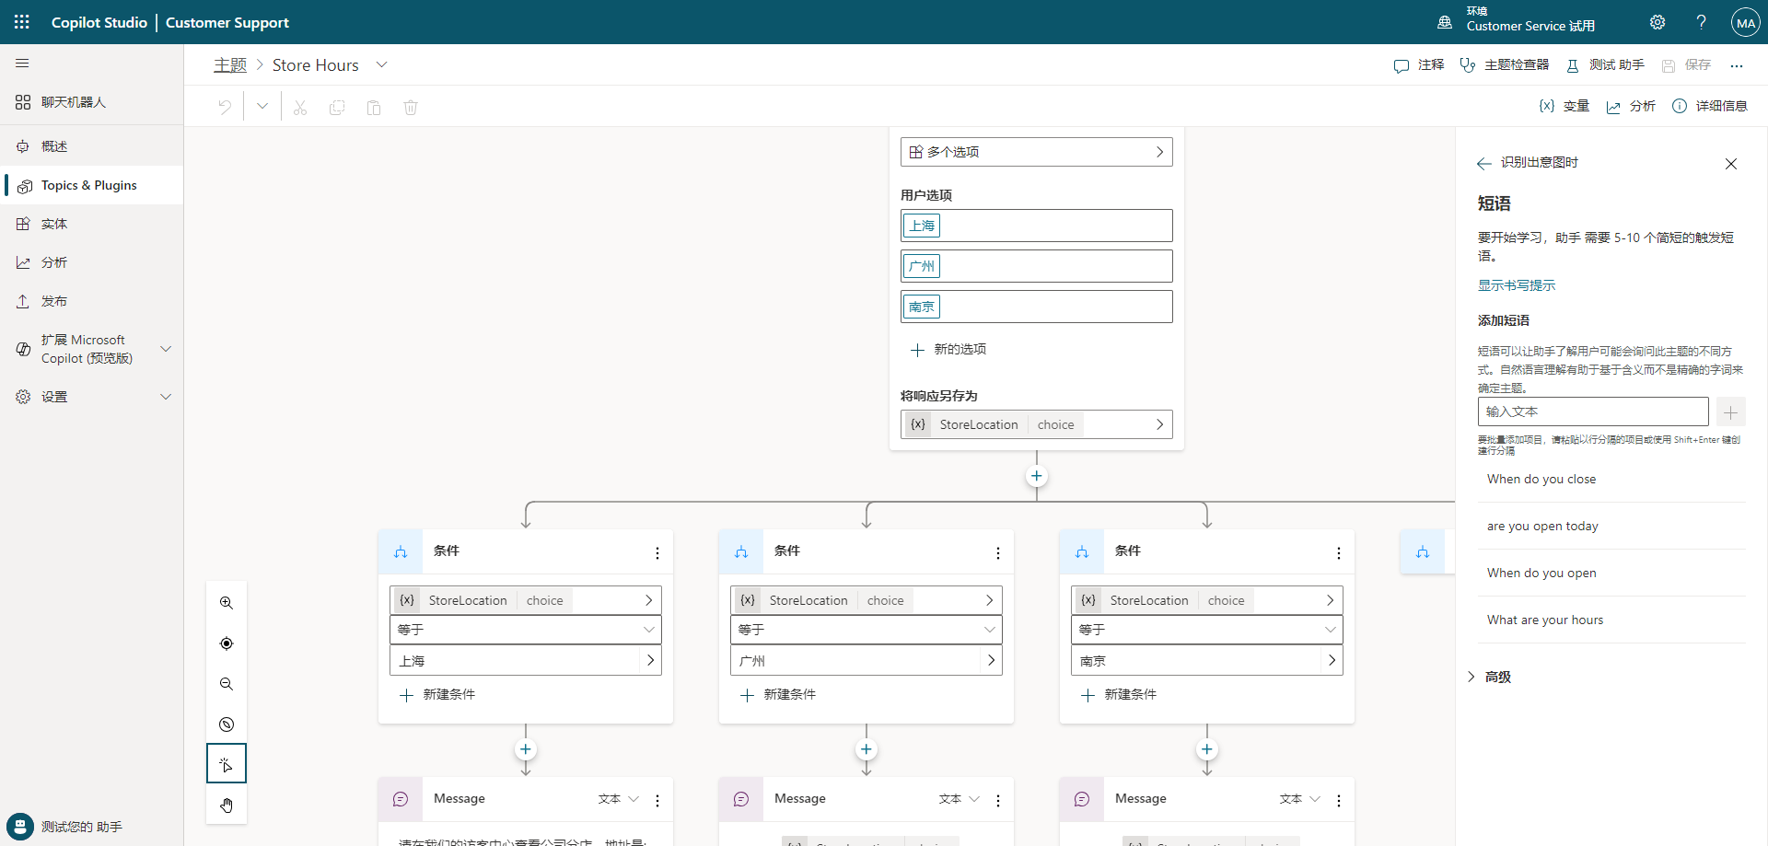
Task: Open the top-right ellipsis menu
Action: (x=1737, y=65)
